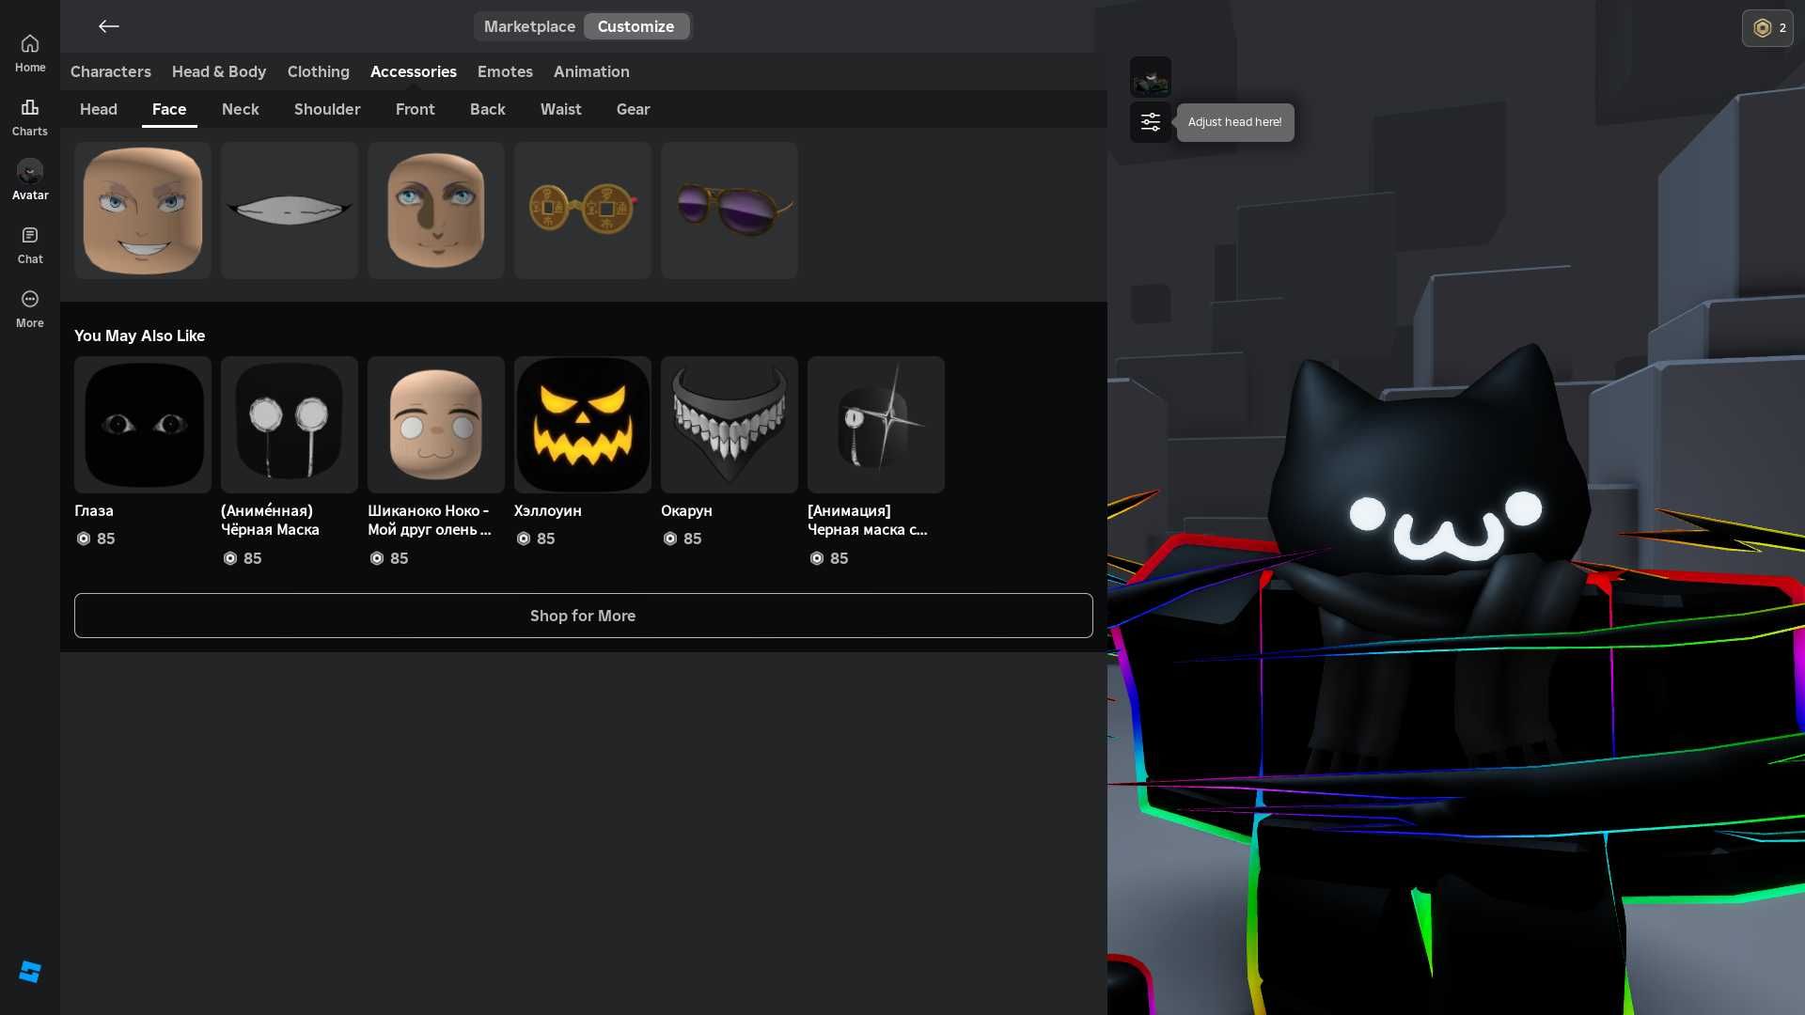Click the You May Also Like heading

coord(139,336)
